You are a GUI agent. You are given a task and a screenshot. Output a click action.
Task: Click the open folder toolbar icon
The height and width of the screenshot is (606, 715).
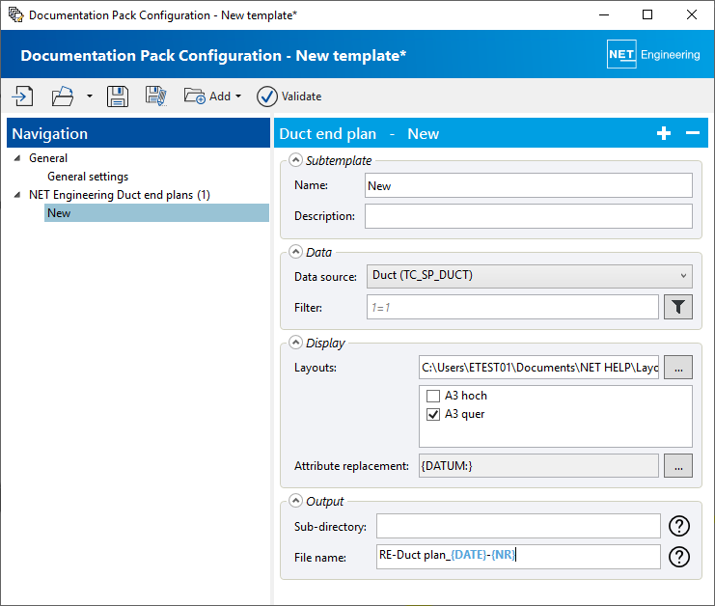[63, 96]
